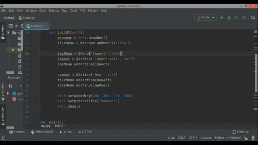The height and width of the screenshot is (145, 258).
Task: Collapse the Ajinkya root project folder
Action: click(x=8, y=33)
